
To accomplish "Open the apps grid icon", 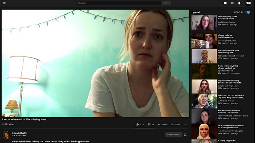I will [x=232, y=3].
